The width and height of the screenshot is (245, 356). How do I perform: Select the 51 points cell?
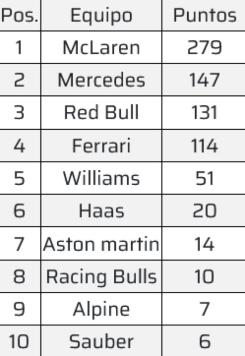tap(204, 178)
